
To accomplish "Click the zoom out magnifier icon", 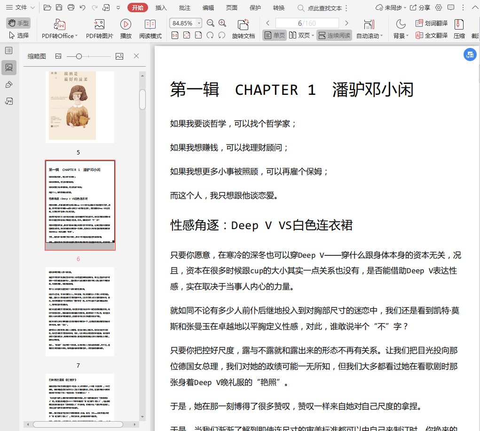I will tap(211, 23).
